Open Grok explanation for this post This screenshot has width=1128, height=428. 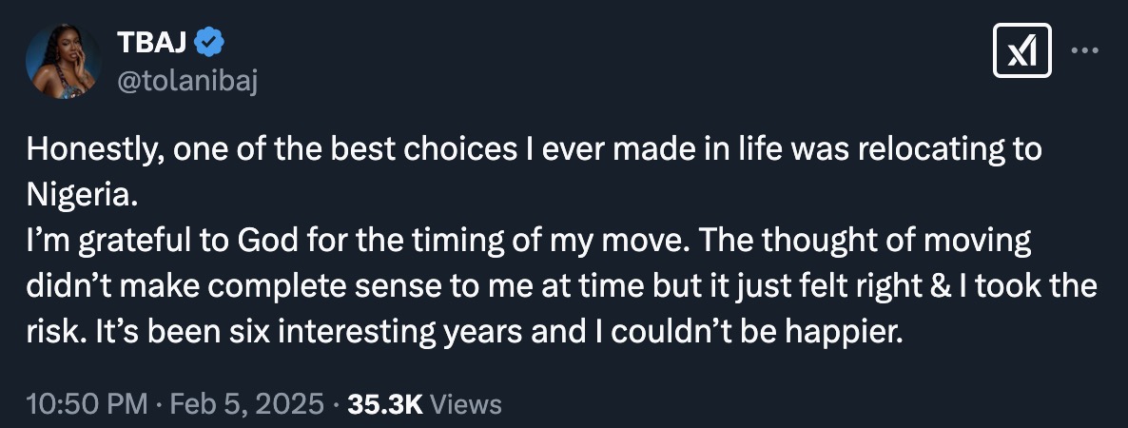coord(1021,51)
